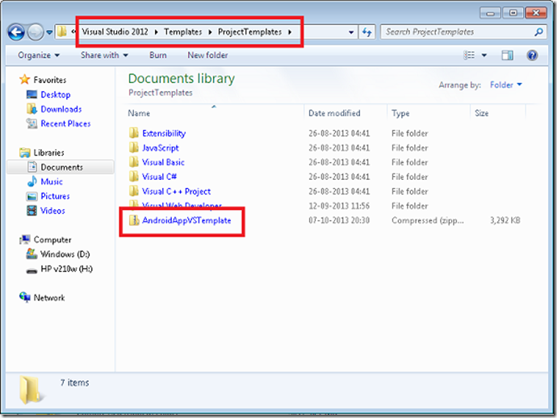Open HP v210w (H:) drive
This screenshot has height=418, width=557.
(x=66, y=269)
